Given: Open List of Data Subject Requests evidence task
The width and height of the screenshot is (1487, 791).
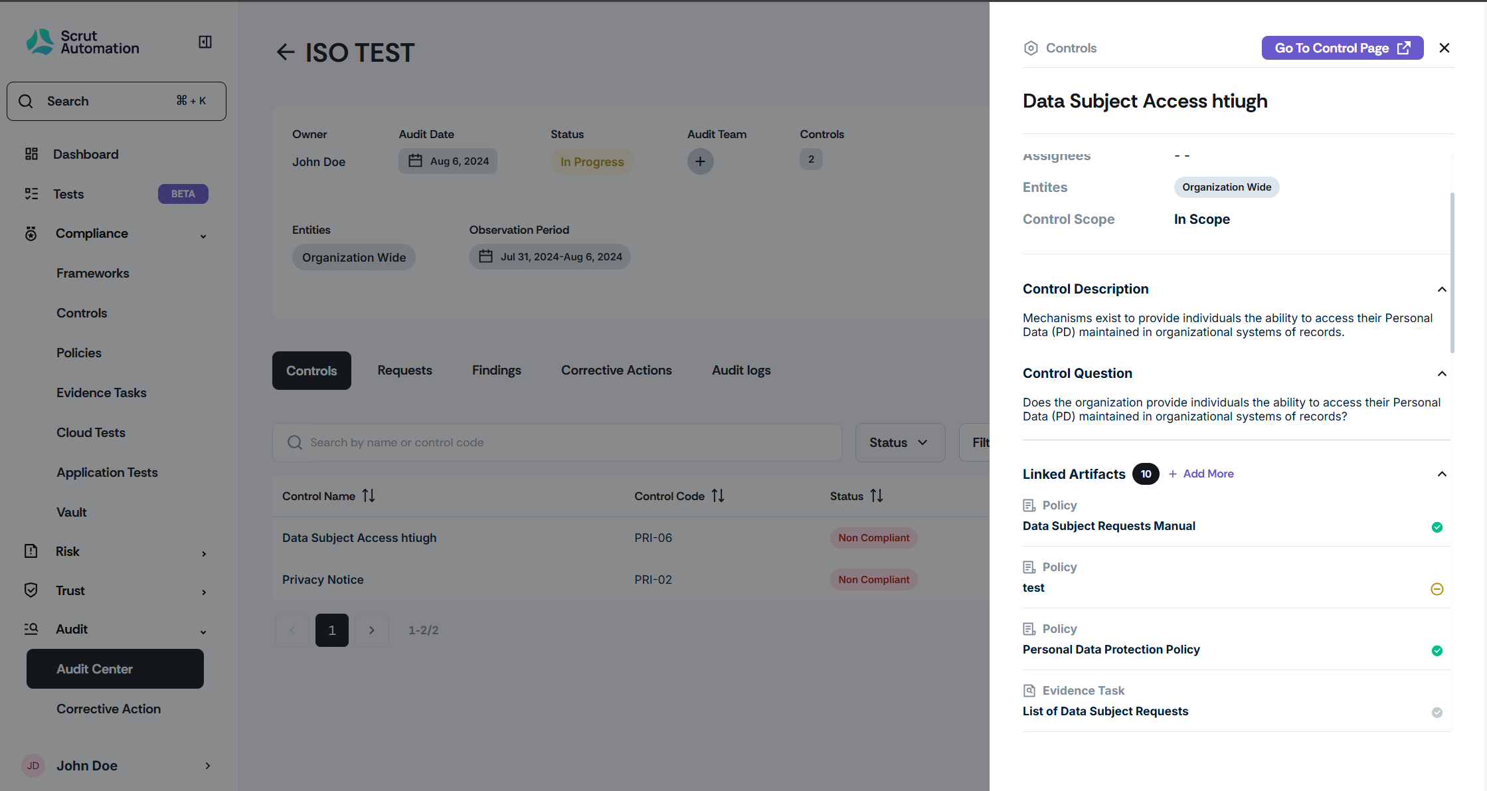Looking at the screenshot, I should pos(1105,711).
